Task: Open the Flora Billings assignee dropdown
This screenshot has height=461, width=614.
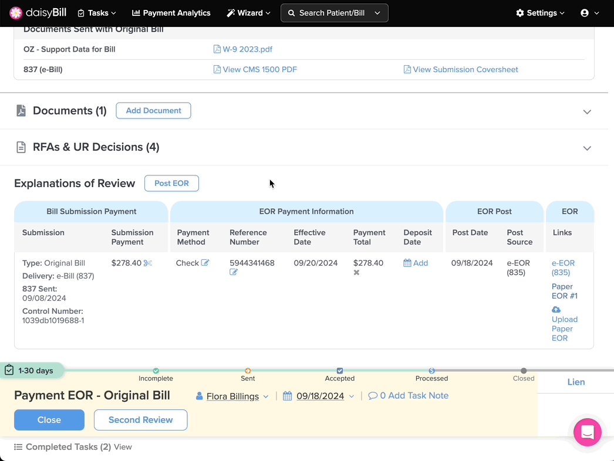Action: coord(232,396)
